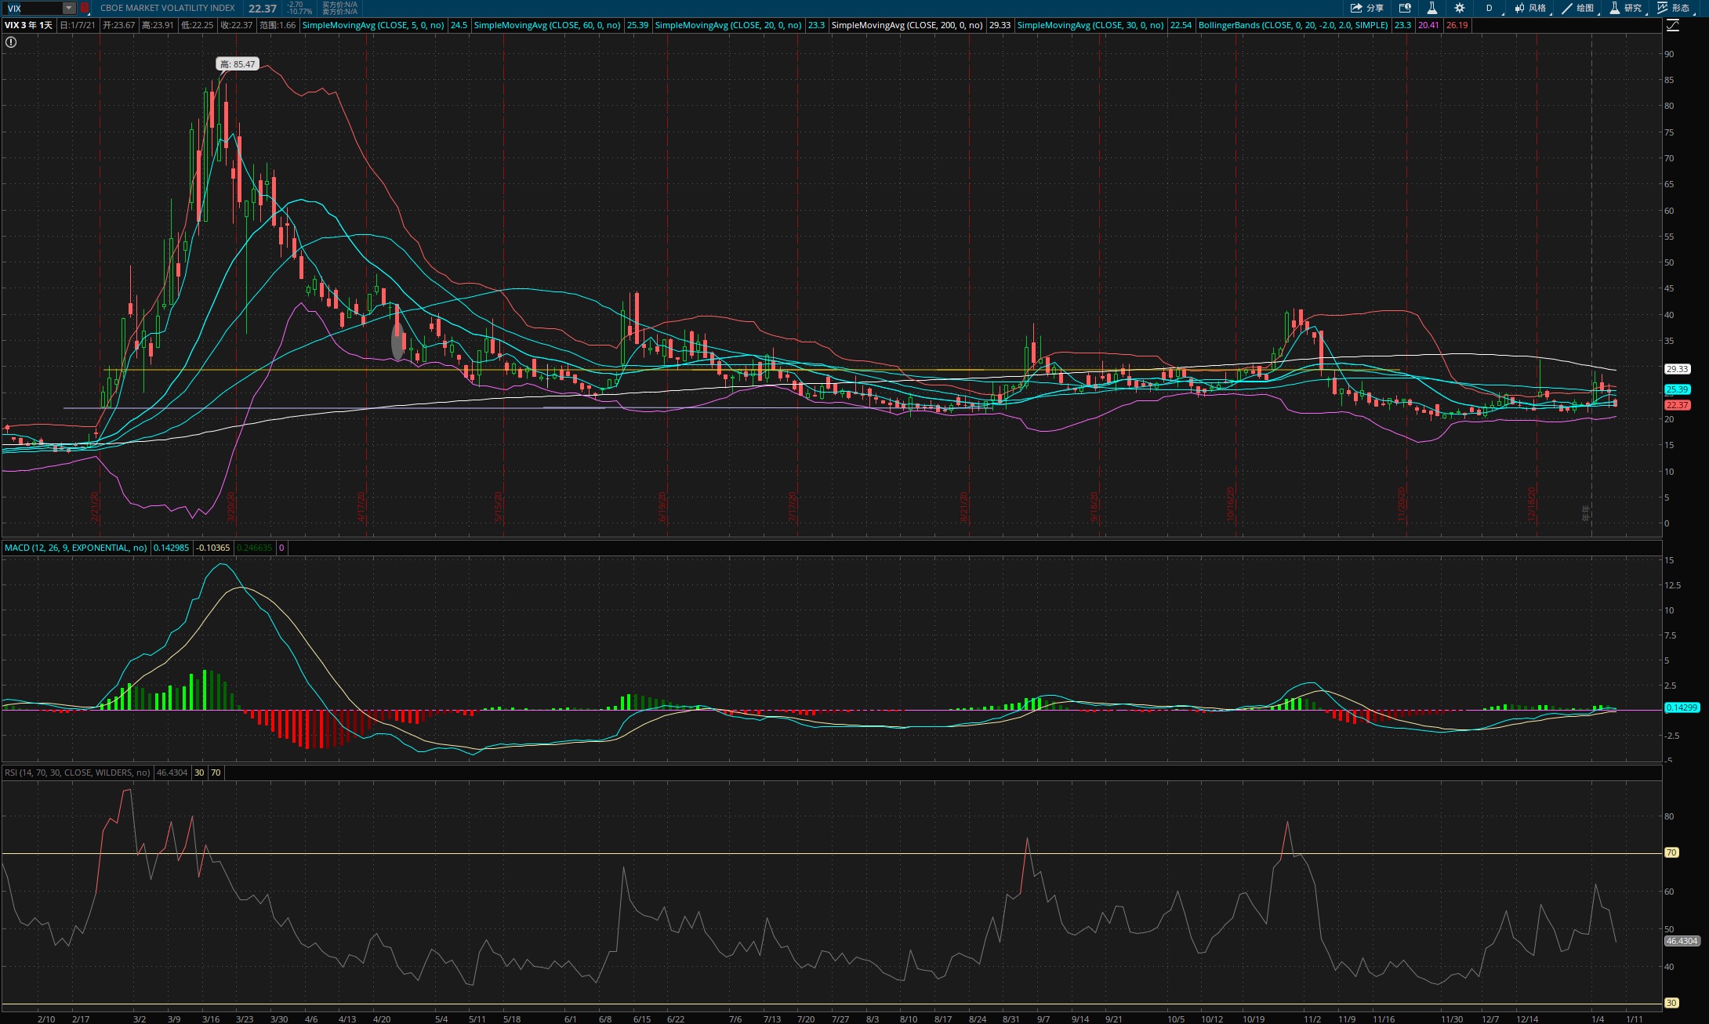
Task: Click the MACD study label
Action: [x=75, y=548]
